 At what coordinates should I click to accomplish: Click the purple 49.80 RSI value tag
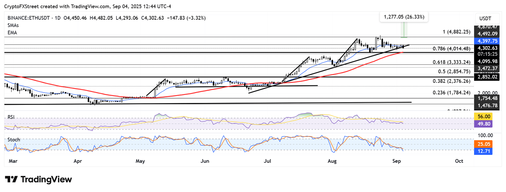[486, 123]
